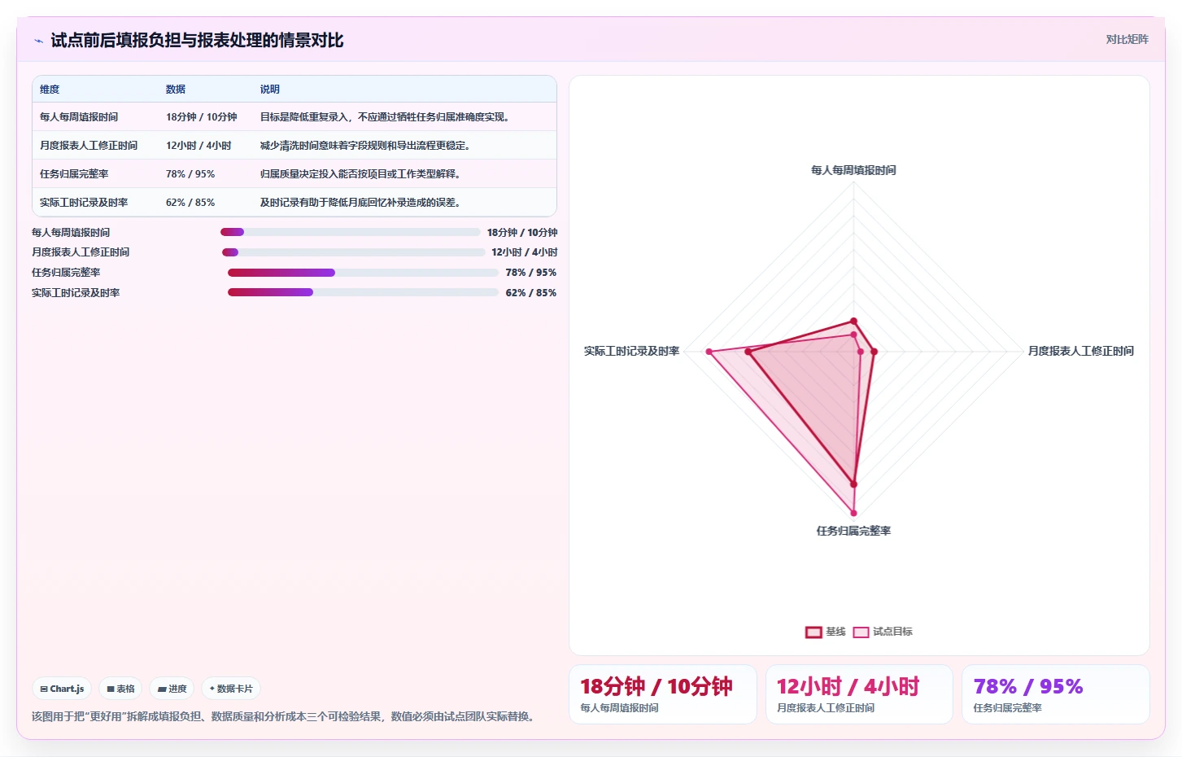Image resolution: width=1182 pixels, height=757 pixels.
Task: Click description starting 及时记录有助于
Action: pyautogui.click(x=360, y=203)
